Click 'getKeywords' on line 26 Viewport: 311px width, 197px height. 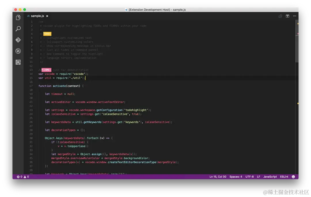(92, 122)
